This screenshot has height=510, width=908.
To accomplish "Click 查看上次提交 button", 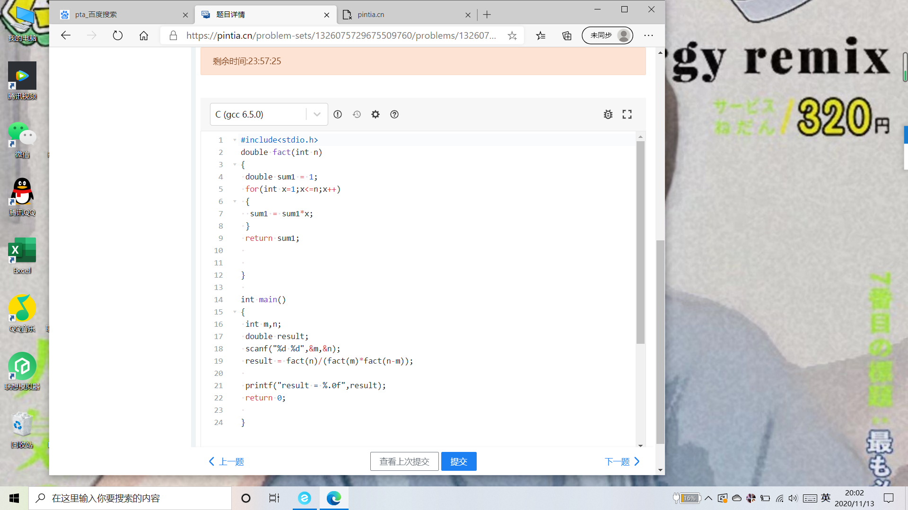I will point(404,461).
